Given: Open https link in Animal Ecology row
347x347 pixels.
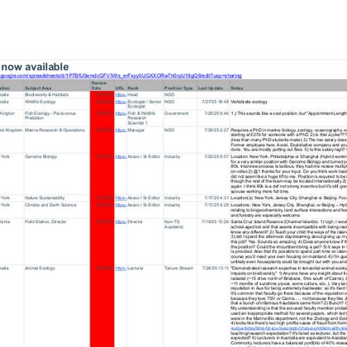Looking at the screenshot, I should coord(121,269).
